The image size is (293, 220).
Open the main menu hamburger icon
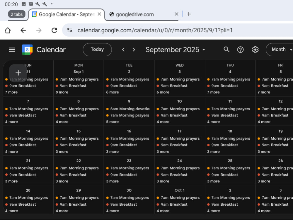tap(12, 50)
